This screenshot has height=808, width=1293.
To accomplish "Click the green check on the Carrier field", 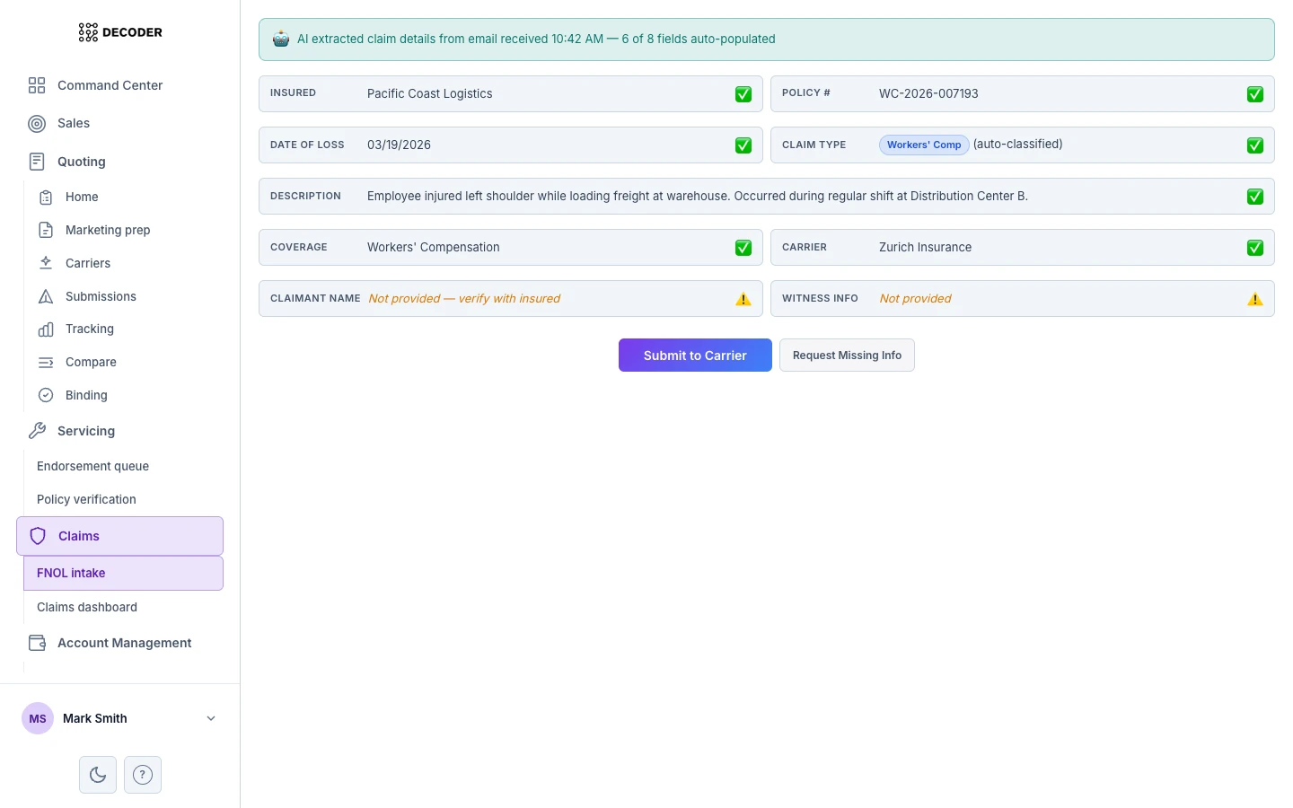I will [x=1255, y=247].
